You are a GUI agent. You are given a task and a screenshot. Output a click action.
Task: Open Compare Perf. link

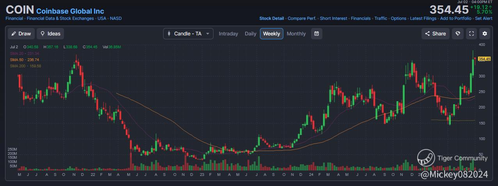tap(302, 18)
